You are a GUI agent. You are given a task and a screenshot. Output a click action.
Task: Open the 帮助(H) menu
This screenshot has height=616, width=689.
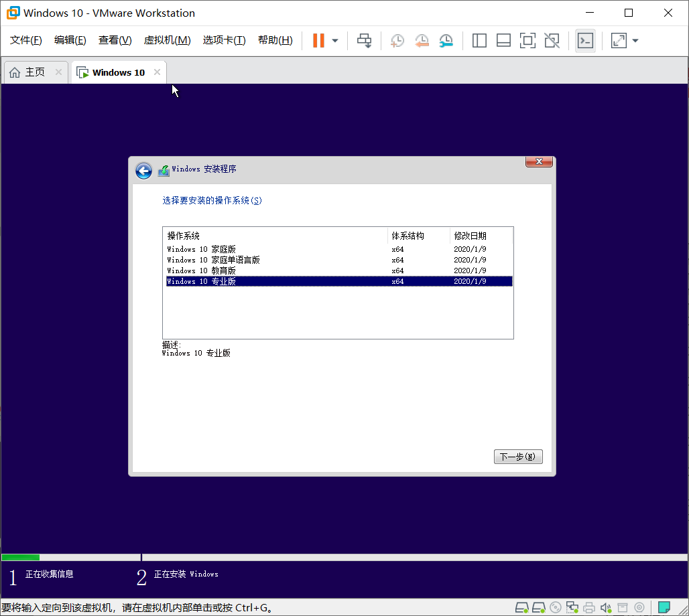pos(275,40)
